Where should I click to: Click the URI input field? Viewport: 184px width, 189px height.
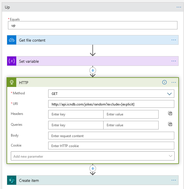click(x=111, y=104)
